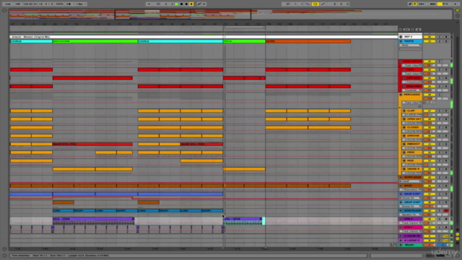Image resolution: width=462 pixels, height=260 pixels.
Task: Unfold the A ROOM RE return track
Action: coord(401,236)
